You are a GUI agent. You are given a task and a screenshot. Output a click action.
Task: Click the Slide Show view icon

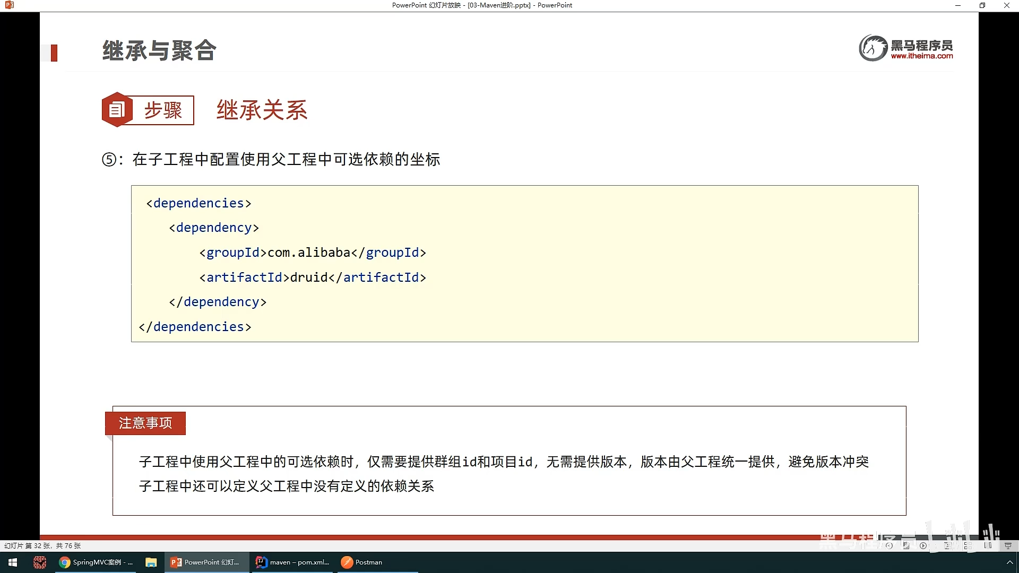coord(1008,545)
